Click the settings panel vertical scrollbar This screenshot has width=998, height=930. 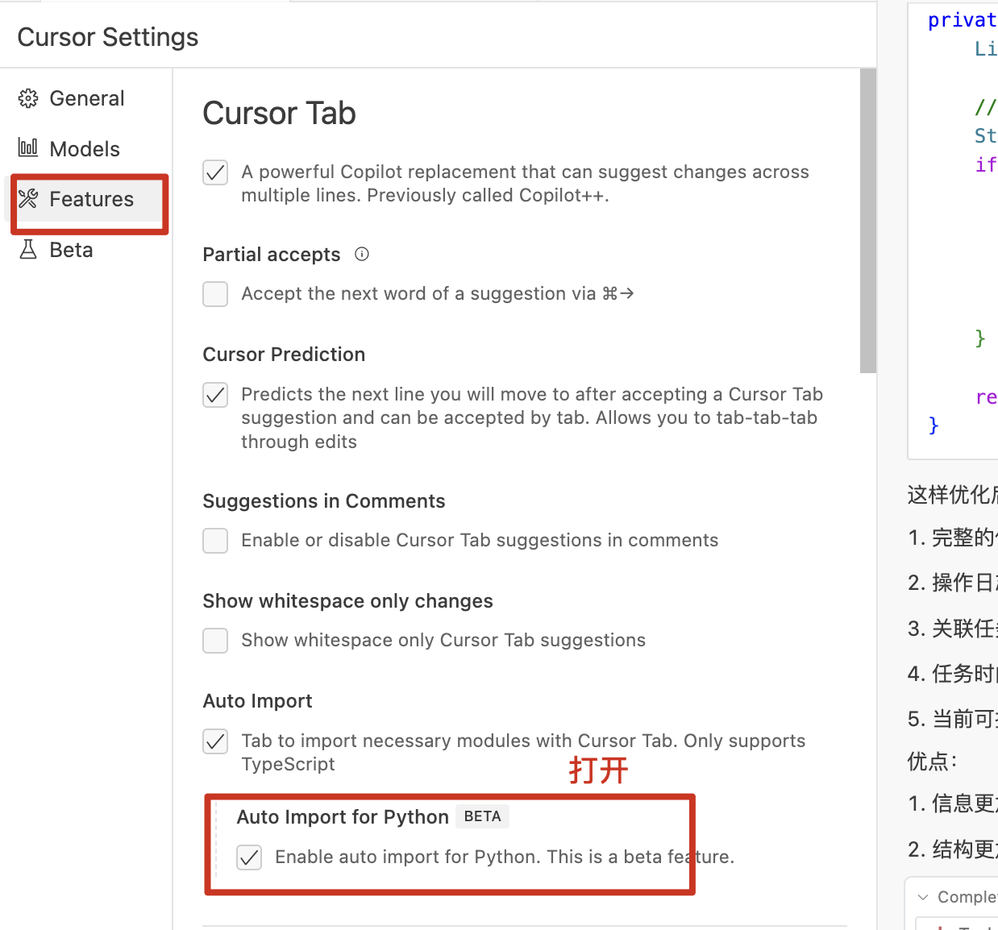(x=867, y=221)
